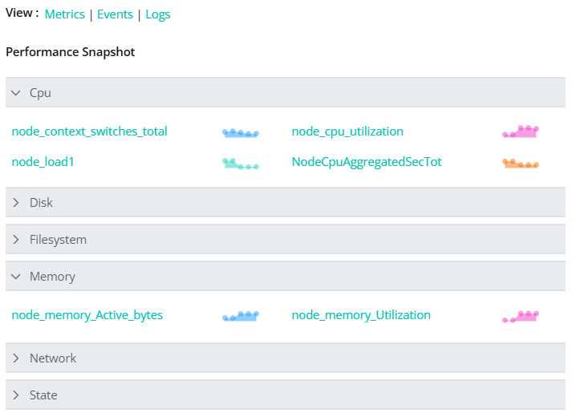
Task: Expand the Network section chevron
Action: 16,358
